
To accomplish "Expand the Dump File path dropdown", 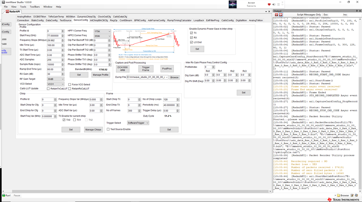I will pyautogui.click(x=167, y=77).
